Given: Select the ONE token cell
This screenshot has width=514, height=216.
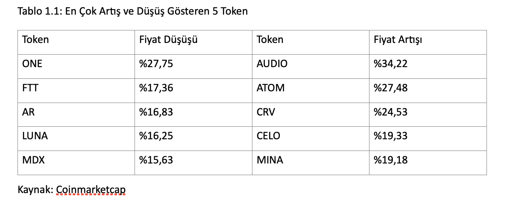Looking at the screenshot, I should tap(76, 66).
